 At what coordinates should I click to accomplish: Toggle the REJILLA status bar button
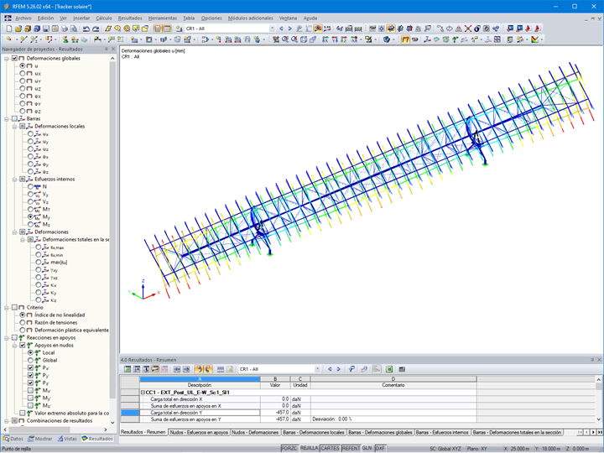[309, 448]
